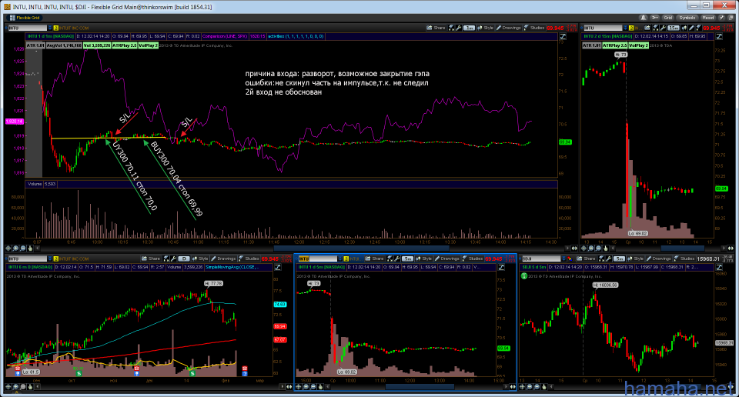Image resolution: width=739 pixels, height=397 pixels.
Task: Click main chart horizontal scrollbar thumb
Action: (x=361, y=249)
